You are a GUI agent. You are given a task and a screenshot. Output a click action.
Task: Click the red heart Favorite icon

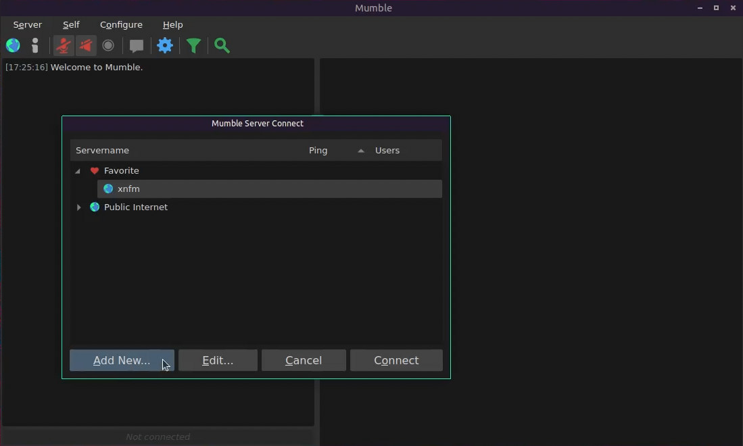tap(94, 171)
